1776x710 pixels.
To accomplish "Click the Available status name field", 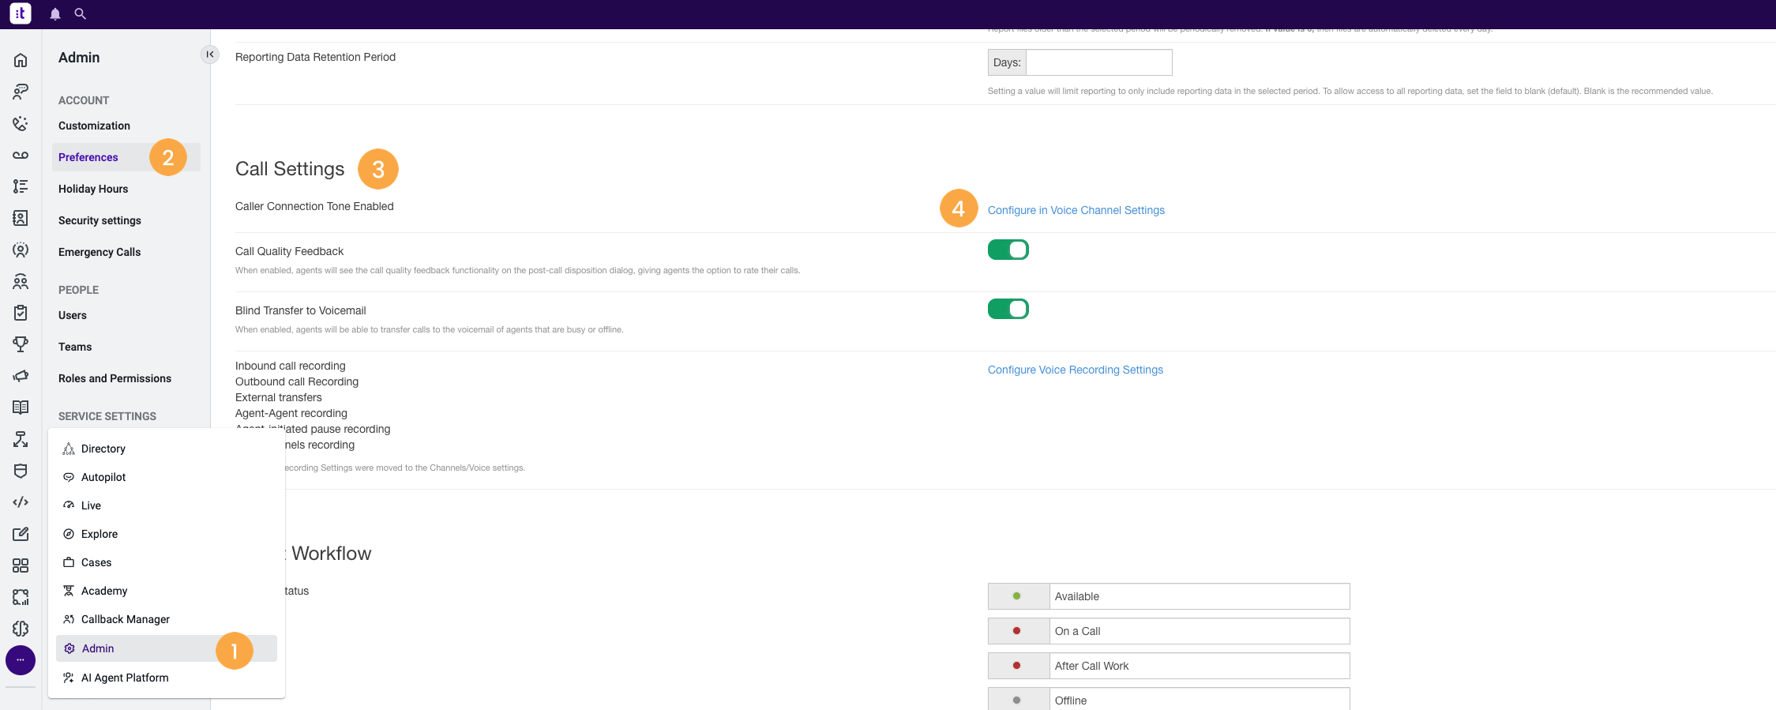I will [x=1200, y=596].
